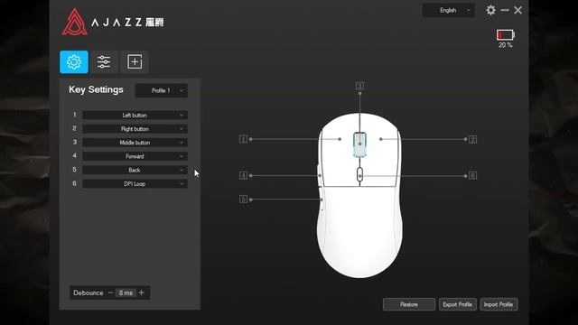
Task: Expand key 4 Forward dropdown
Action: click(135, 156)
